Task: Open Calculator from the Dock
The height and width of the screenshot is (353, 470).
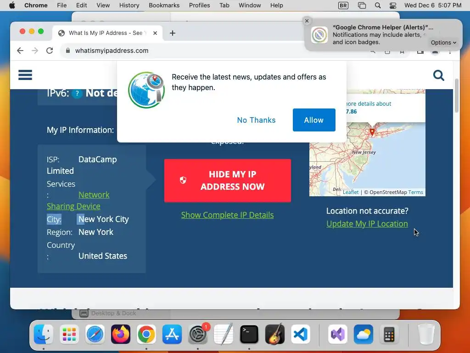Action: point(389,334)
